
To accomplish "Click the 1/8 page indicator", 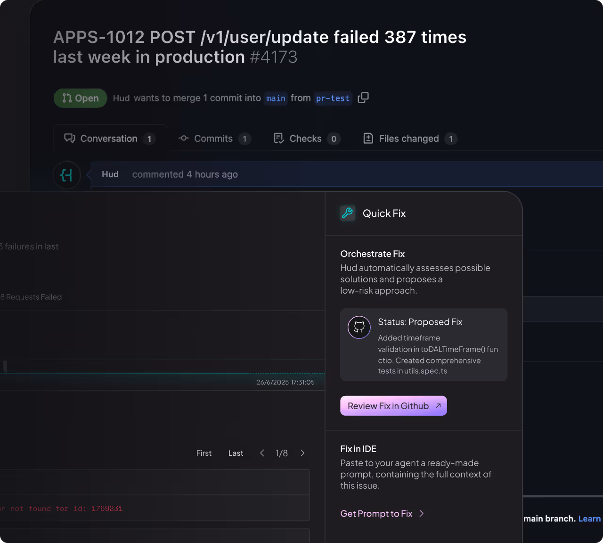I will [x=282, y=453].
